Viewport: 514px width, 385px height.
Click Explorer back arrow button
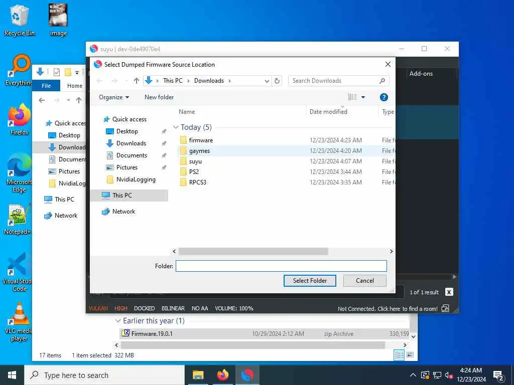[x=42, y=100]
